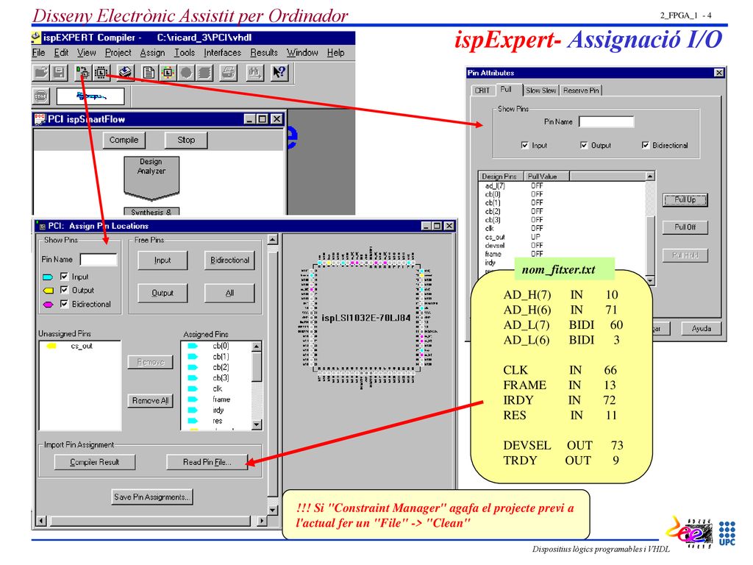
Task: Click Free Pins Input button
Action: 163,260
